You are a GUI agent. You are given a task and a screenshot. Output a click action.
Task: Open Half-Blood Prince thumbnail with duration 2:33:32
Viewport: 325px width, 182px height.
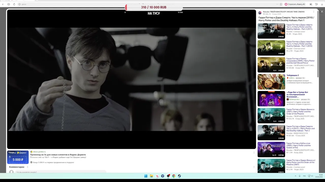point(271,65)
